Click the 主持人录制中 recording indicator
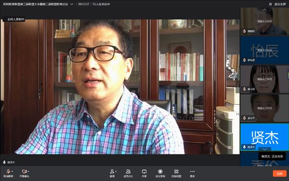Viewport: 289px width, 181px height. coord(14,19)
